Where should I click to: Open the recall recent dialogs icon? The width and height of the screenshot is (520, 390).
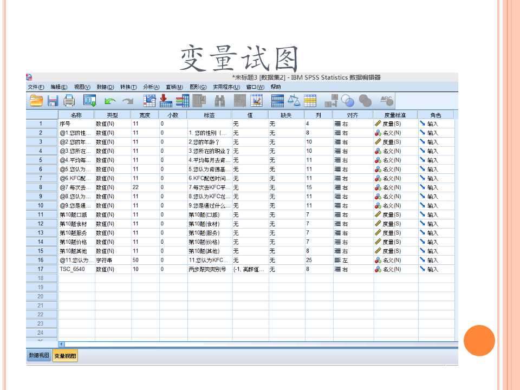(x=89, y=101)
